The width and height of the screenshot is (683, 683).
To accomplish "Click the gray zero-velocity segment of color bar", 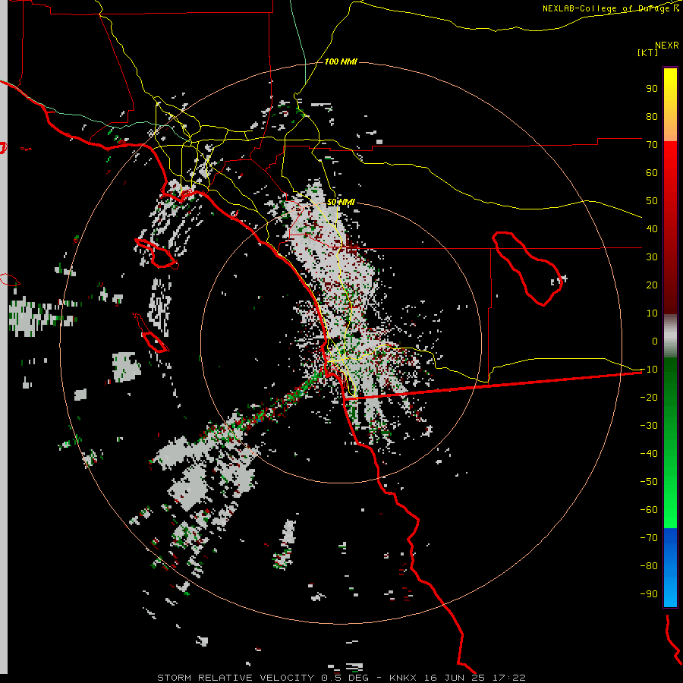I will tap(670, 335).
